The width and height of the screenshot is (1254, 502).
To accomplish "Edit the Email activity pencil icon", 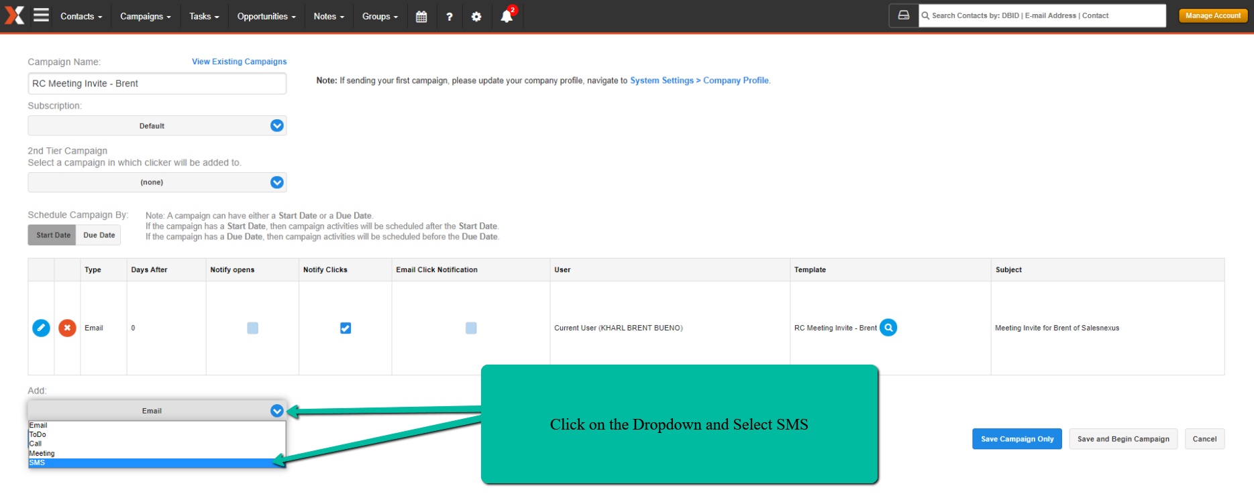I will pyautogui.click(x=41, y=328).
